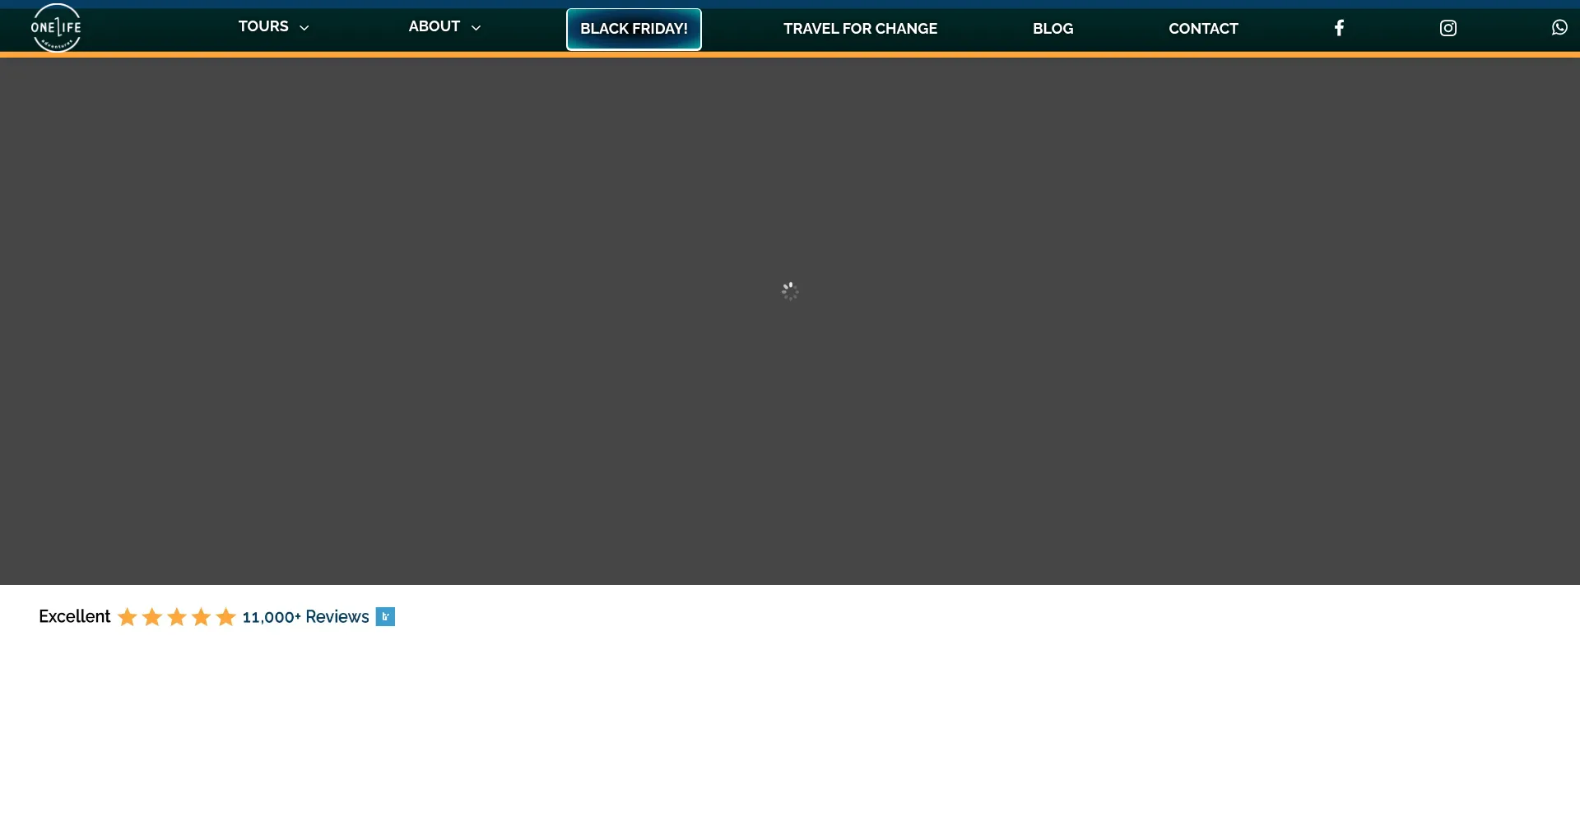Click the second rating star

point(152,617)
